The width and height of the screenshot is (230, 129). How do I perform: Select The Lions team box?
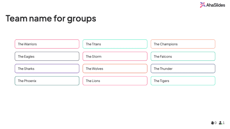pos(115,81)
